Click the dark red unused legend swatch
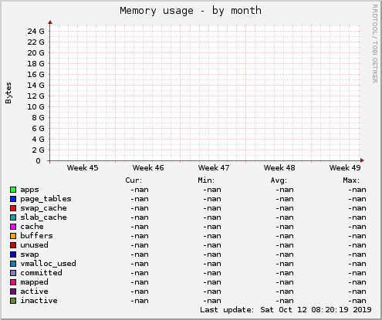This screenshot has width=382, height=320. pyautogui.click(x=13, y=245)
